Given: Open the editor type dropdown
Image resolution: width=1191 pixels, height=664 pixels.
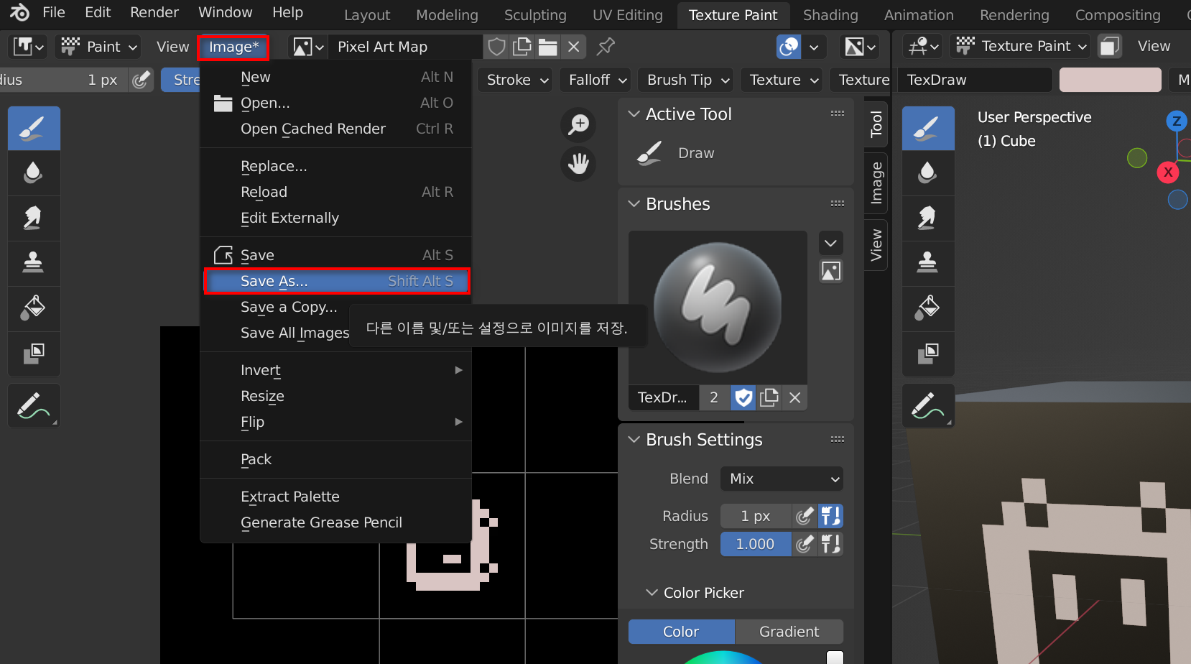Looking at the screenshot, I should (x=28, y=47).
